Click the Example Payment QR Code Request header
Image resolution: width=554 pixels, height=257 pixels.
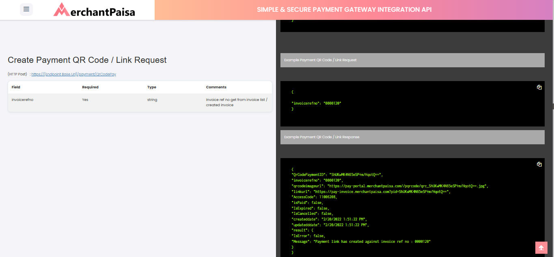(412, 60)
